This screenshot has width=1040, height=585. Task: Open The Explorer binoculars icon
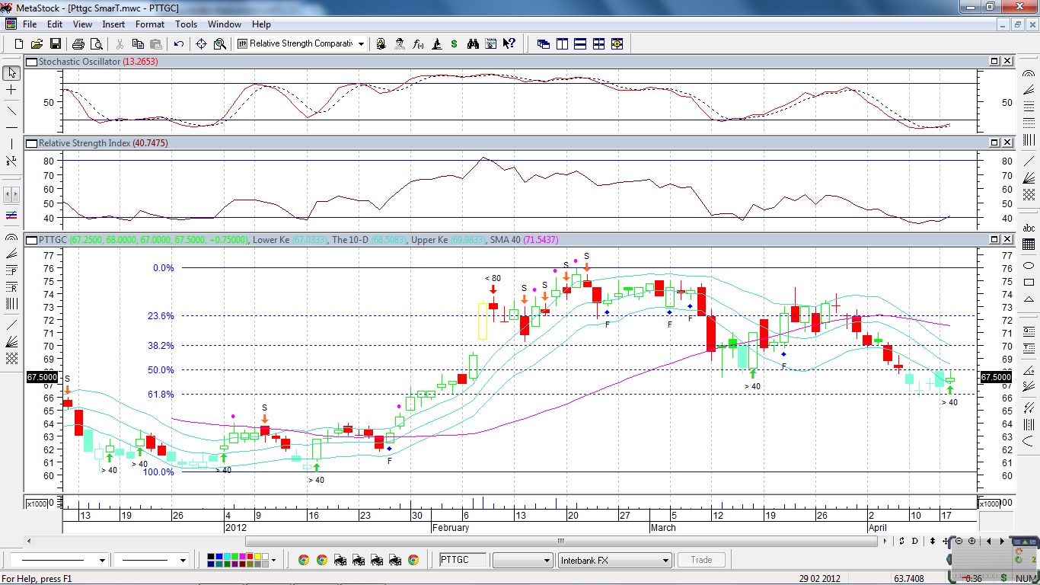tap(473, 44)
